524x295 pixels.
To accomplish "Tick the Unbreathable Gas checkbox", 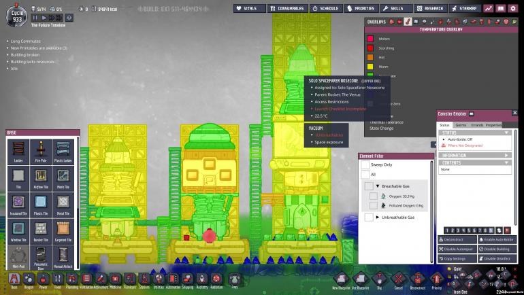I will coord(369,218).
